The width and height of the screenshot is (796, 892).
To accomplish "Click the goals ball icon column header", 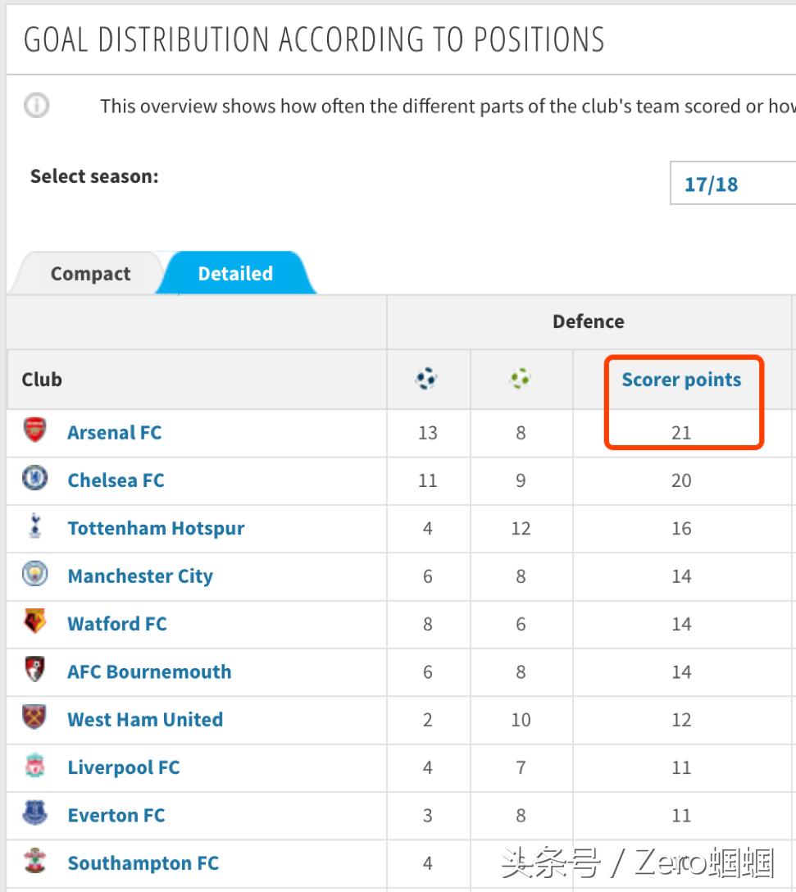I will pos(426,379).
